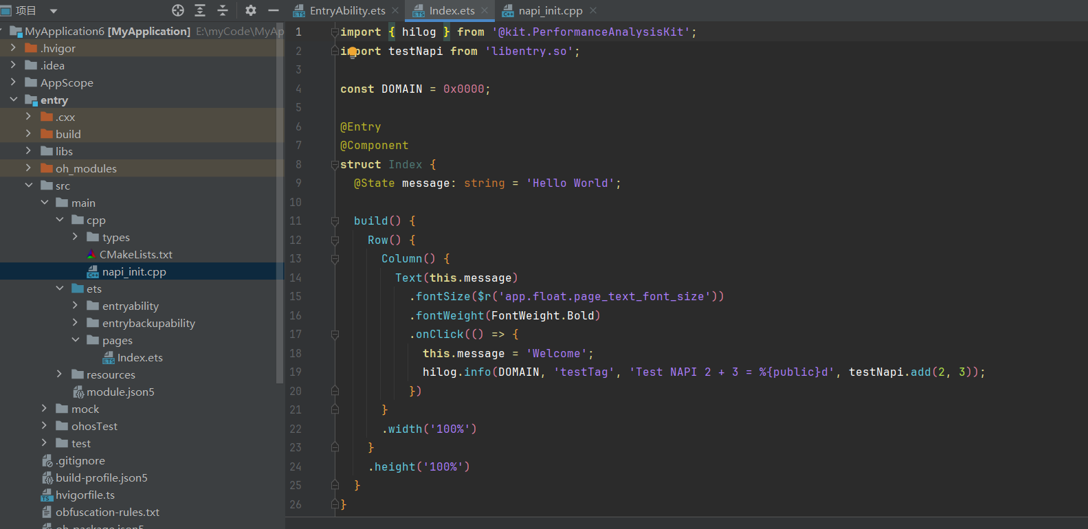Hide the project panel with minus icon
Viewport: 1088px width, 529px height.
pos(273,10)
